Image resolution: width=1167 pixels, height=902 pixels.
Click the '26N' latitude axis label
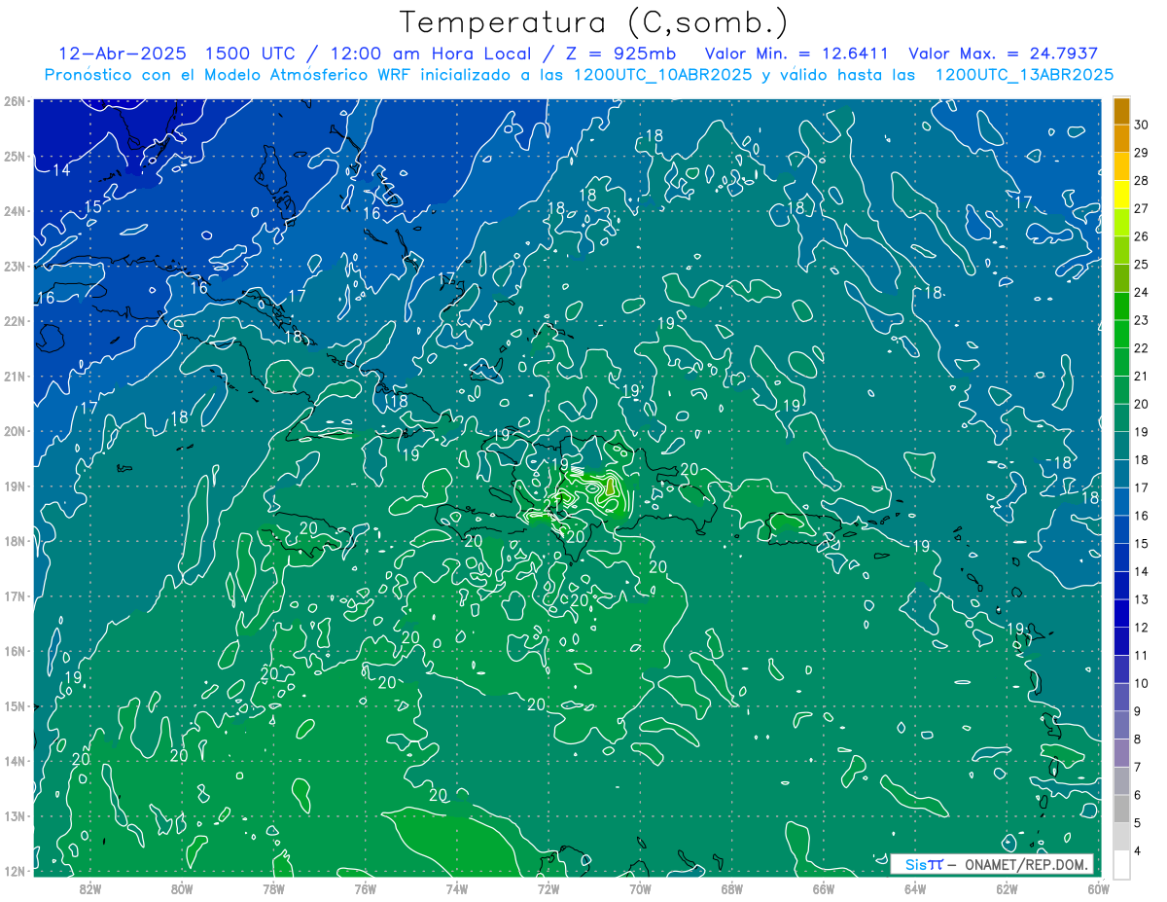pyautogui.click(x=15, y=101)
